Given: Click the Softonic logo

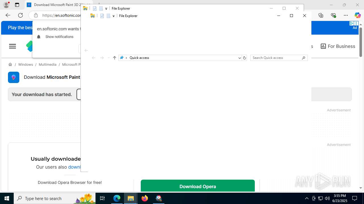Looking at the screenshot, I should [29, 46].
